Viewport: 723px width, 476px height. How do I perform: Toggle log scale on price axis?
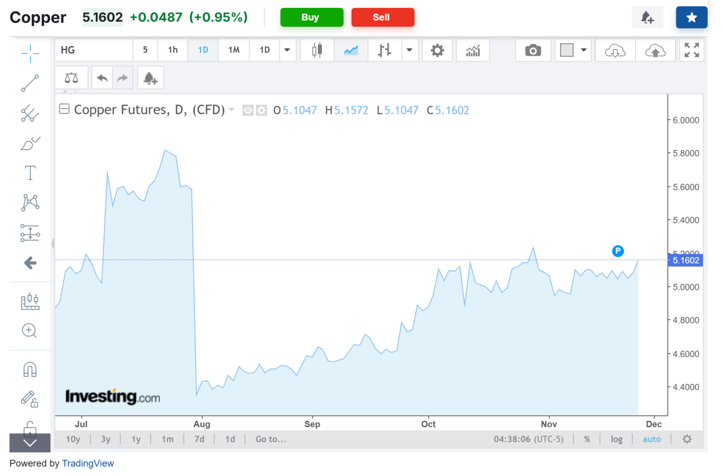(x=616, y=439)
